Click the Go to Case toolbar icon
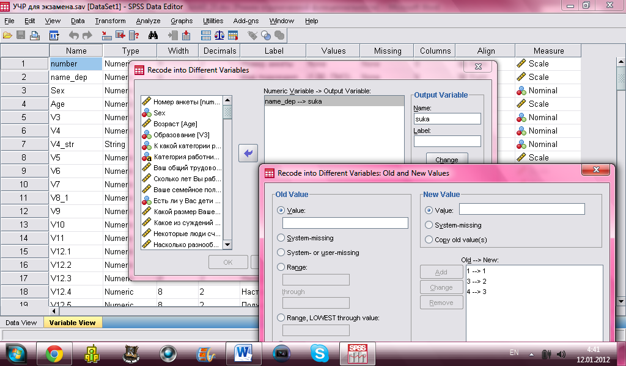This screenshot has height=366, width=626. click(x=106, y=35)
